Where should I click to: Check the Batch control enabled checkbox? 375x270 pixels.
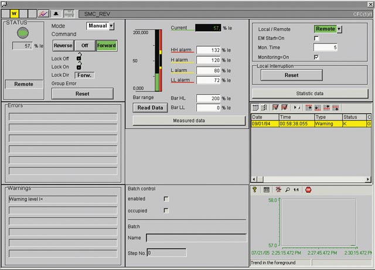click(166, 199)
